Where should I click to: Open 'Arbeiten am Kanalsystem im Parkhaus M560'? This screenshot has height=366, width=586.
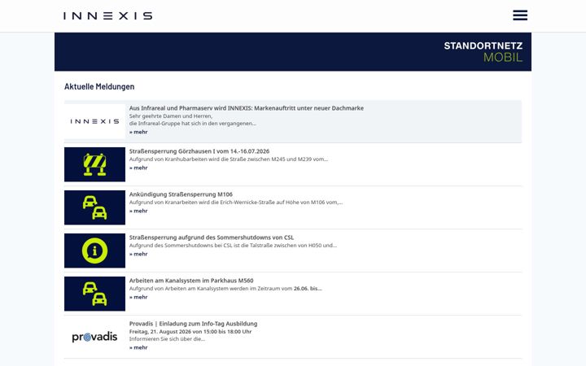tap(191, 281)
